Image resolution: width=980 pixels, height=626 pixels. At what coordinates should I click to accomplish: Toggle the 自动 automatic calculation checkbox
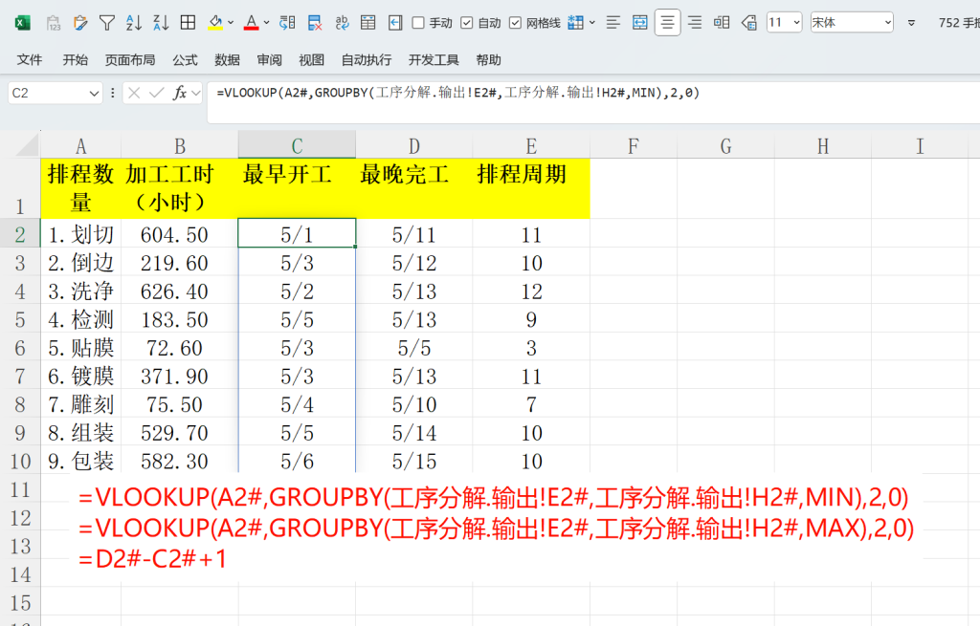click(x=466, y=23)
